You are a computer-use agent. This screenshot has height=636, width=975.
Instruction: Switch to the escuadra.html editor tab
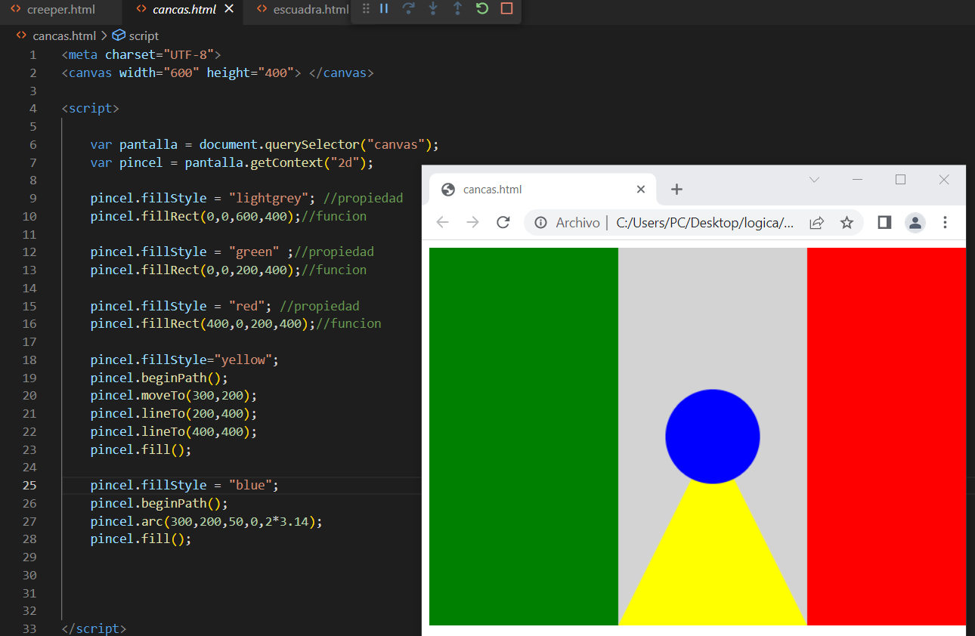(302, 10)
